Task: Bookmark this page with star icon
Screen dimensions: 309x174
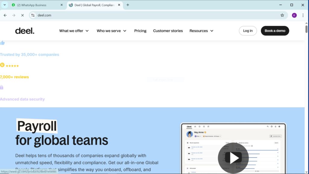Action: [282, 15]
